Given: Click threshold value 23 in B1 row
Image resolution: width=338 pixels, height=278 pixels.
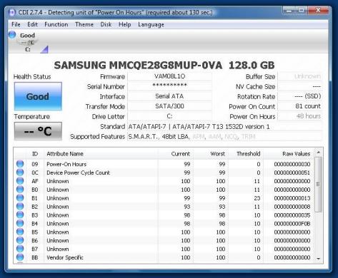Looking at the screenshot, I should (x=257, y=198).
